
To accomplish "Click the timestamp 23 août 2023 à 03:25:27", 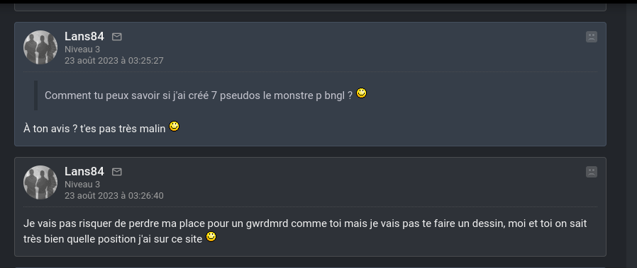I will [114, 61].
